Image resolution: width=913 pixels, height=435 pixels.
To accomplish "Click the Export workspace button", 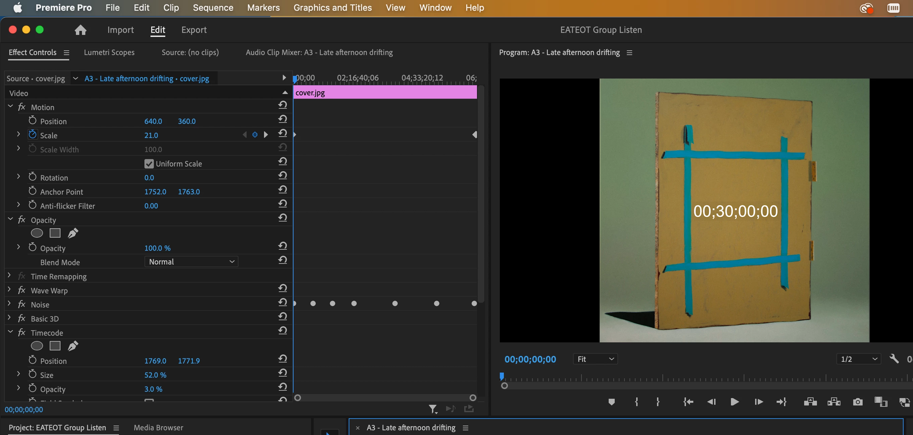I will (x=194, y=30).
